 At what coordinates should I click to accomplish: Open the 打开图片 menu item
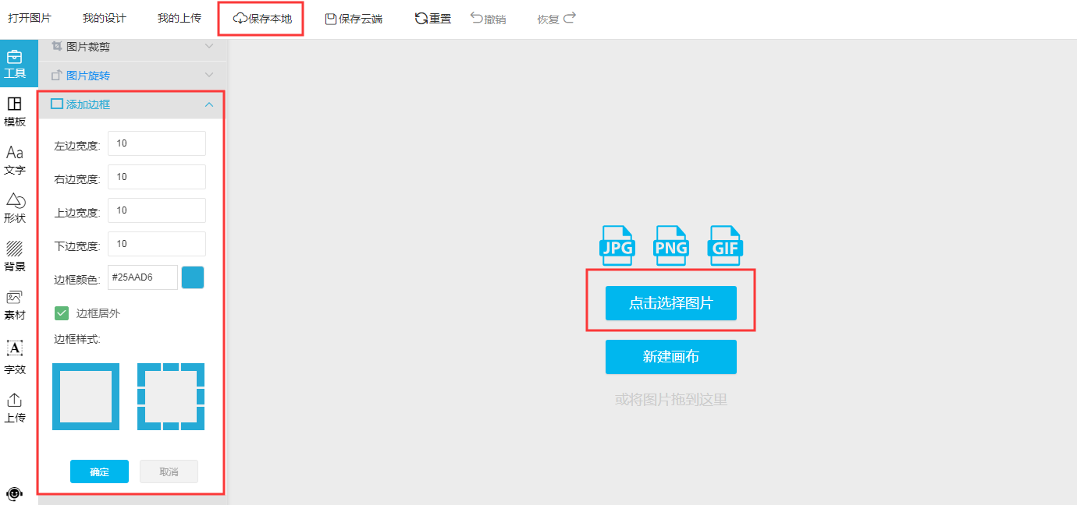tap(30, 18)
